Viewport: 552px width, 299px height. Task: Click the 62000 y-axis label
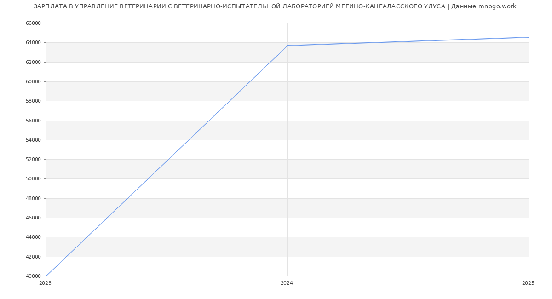point(33,62)
